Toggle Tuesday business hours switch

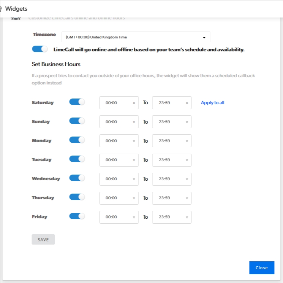(77, 159)
